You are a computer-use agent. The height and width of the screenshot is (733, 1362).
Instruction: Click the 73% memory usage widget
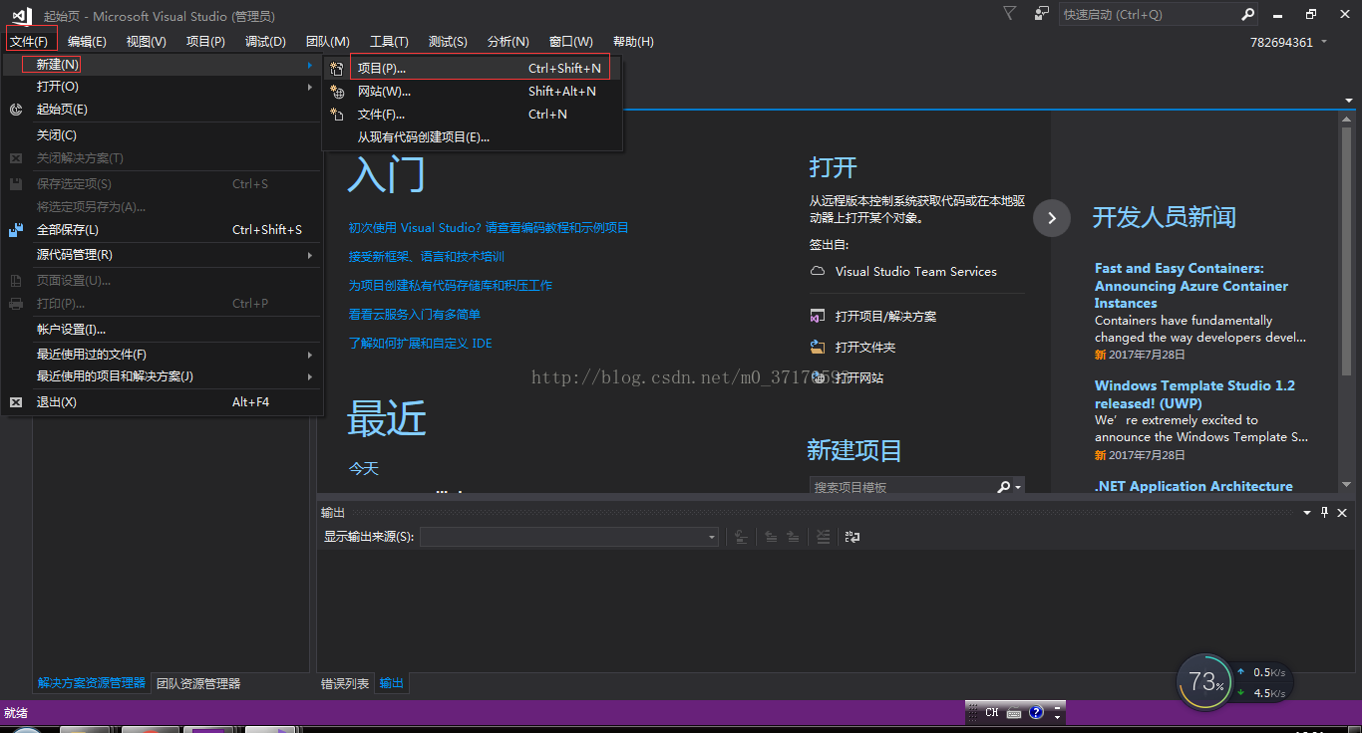pos(1204,681)
